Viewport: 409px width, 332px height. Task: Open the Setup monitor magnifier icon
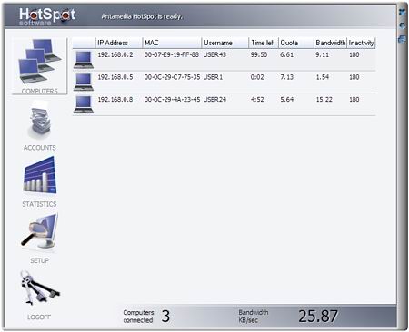pos(40,231)
